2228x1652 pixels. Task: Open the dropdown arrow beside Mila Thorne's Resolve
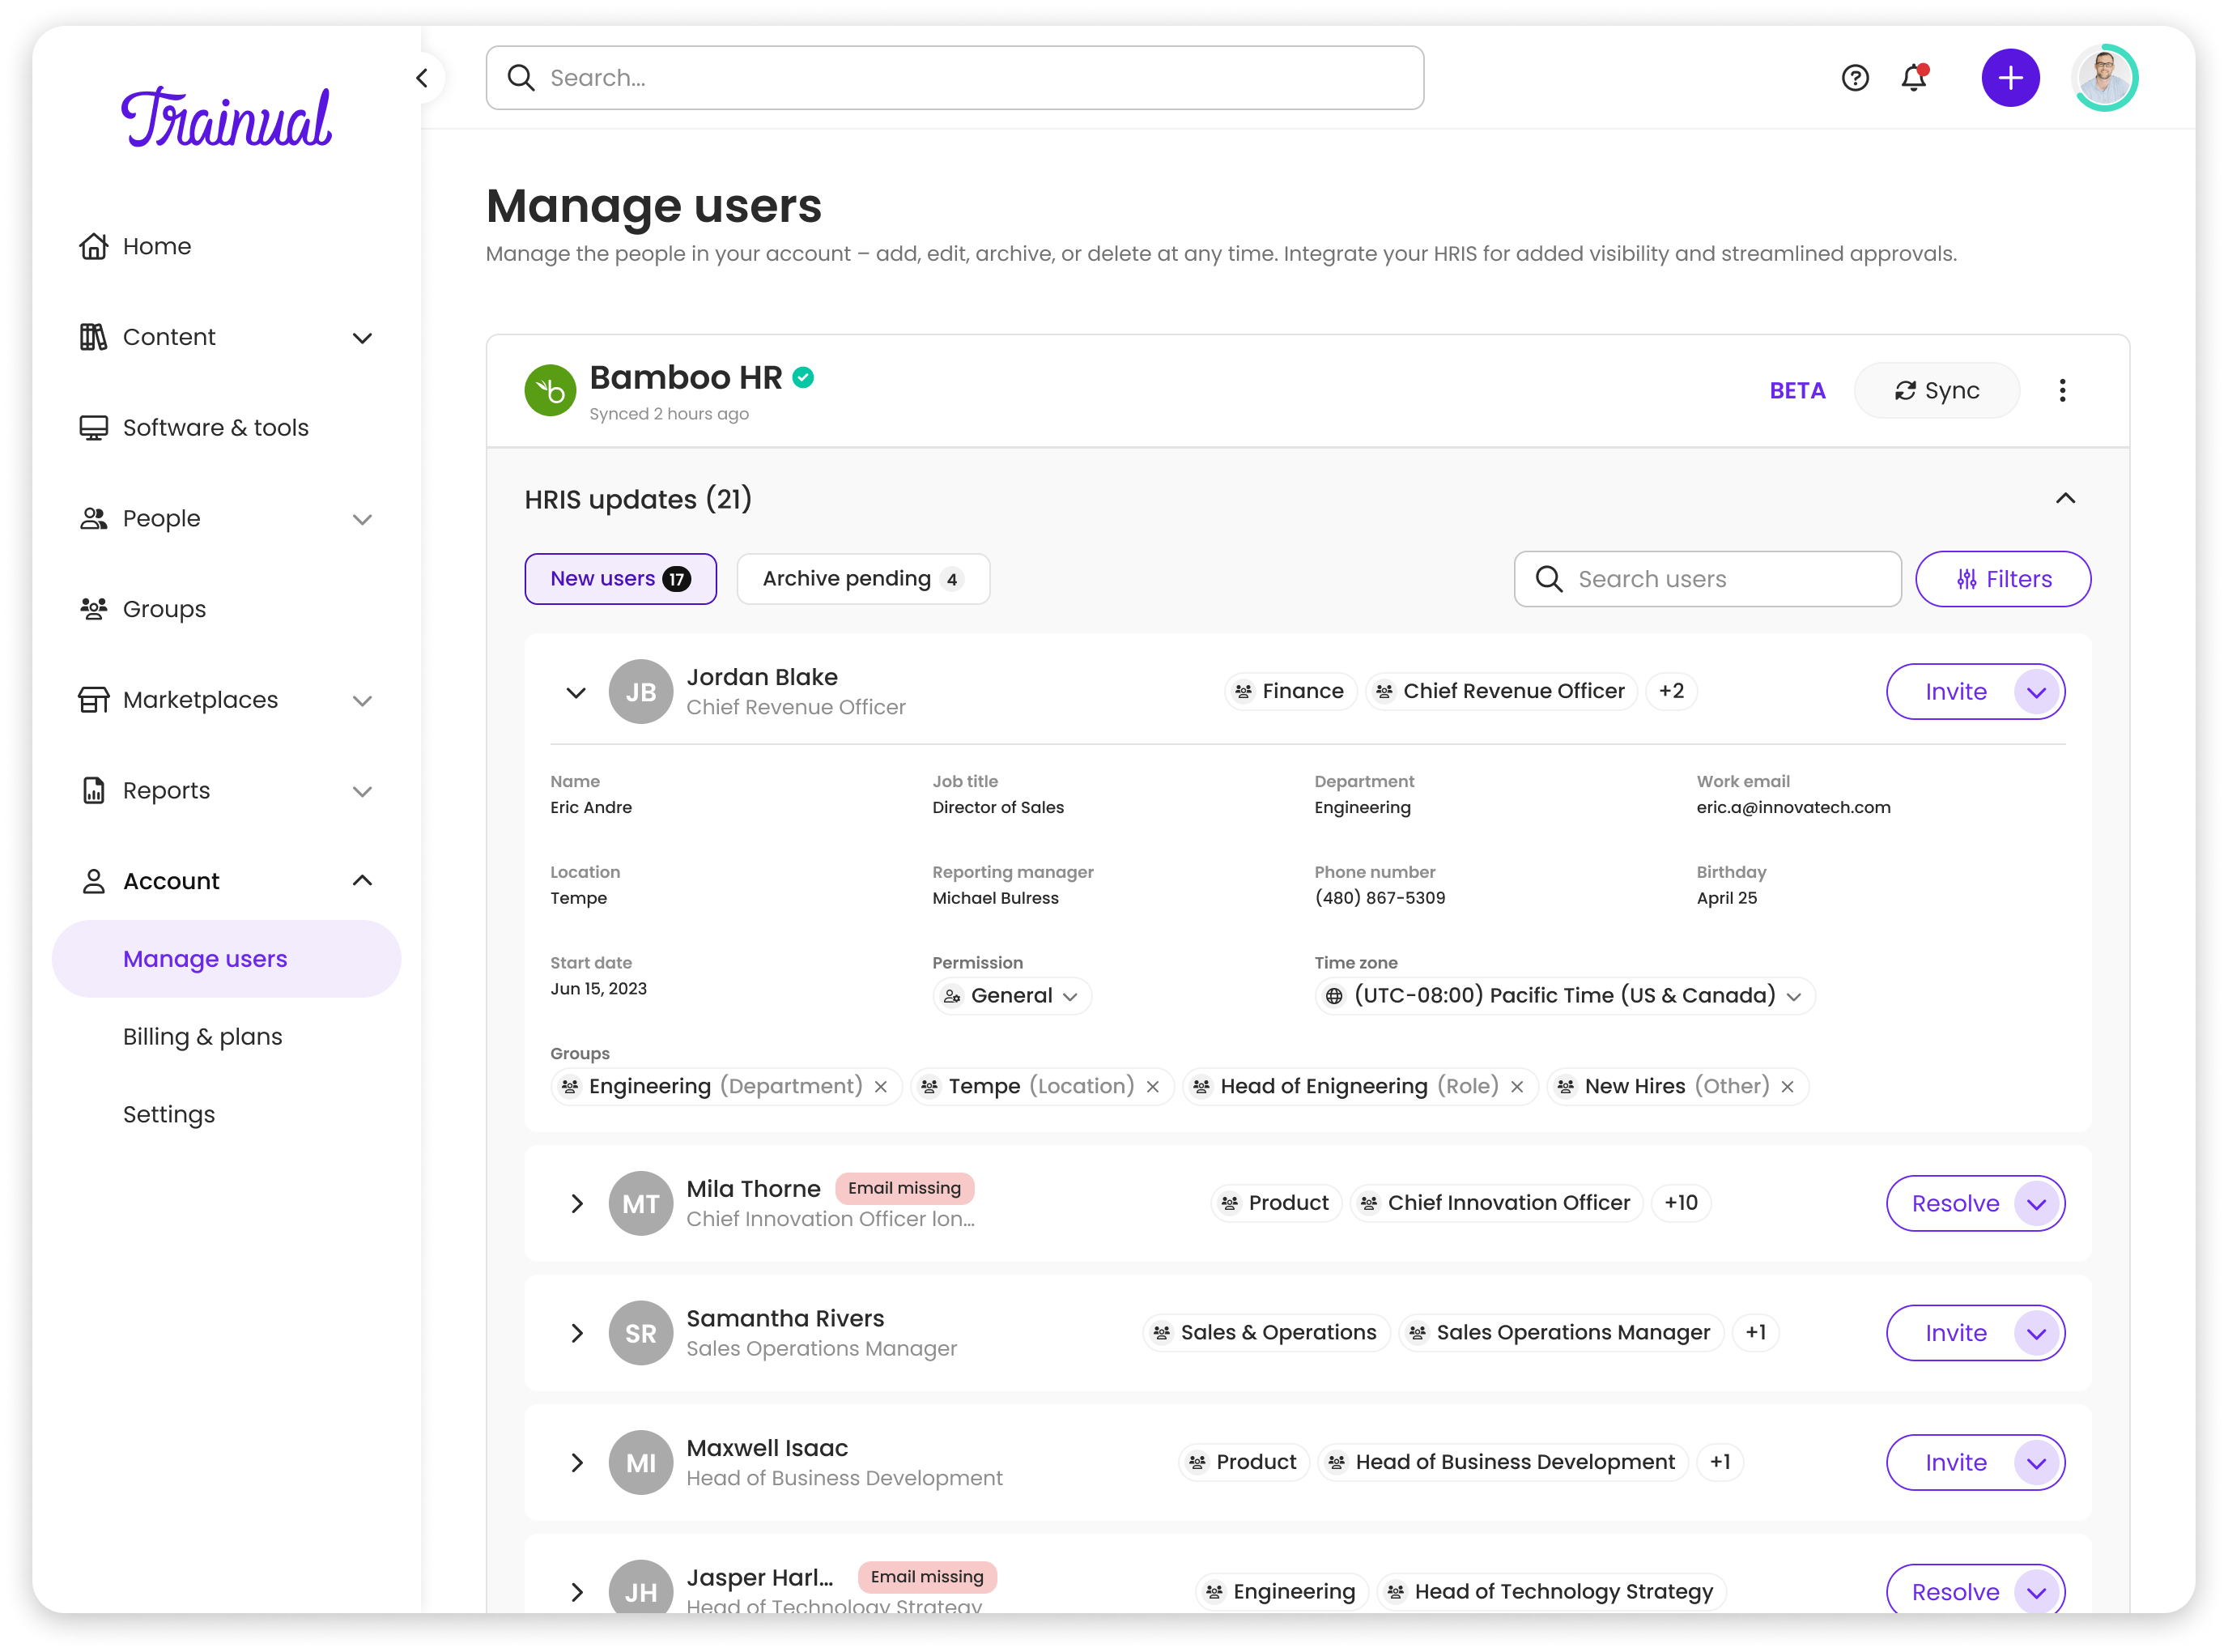click(2036, 1204)
